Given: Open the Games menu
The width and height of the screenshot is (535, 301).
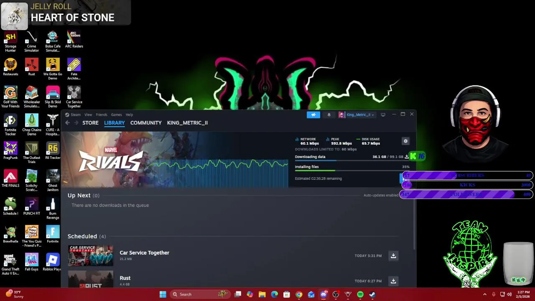Looking at the screenshot, I should 117,115.
